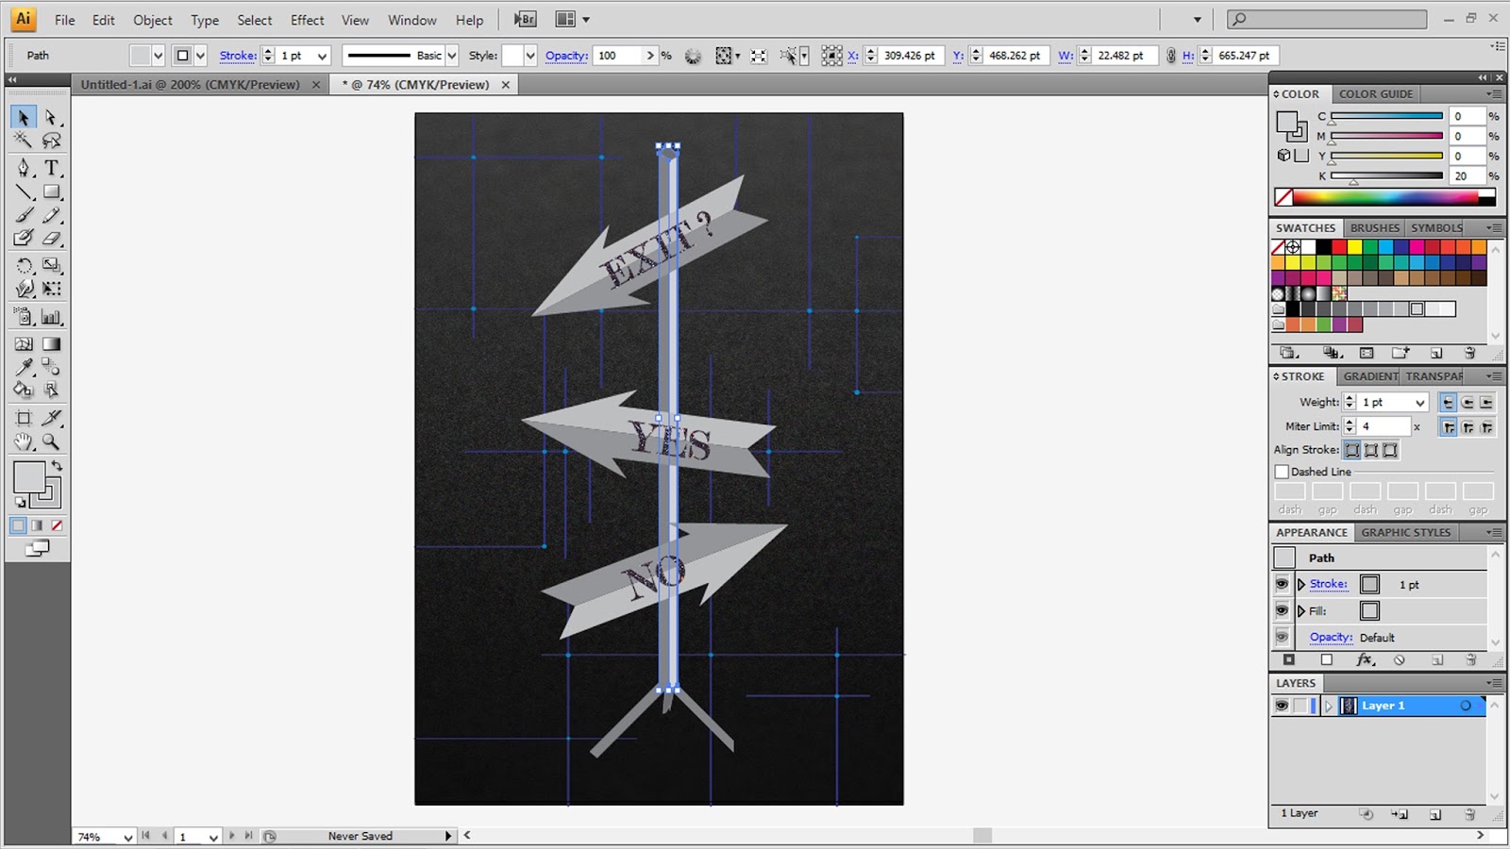
Task: Open the Object menu
Action: pos(151,19)
